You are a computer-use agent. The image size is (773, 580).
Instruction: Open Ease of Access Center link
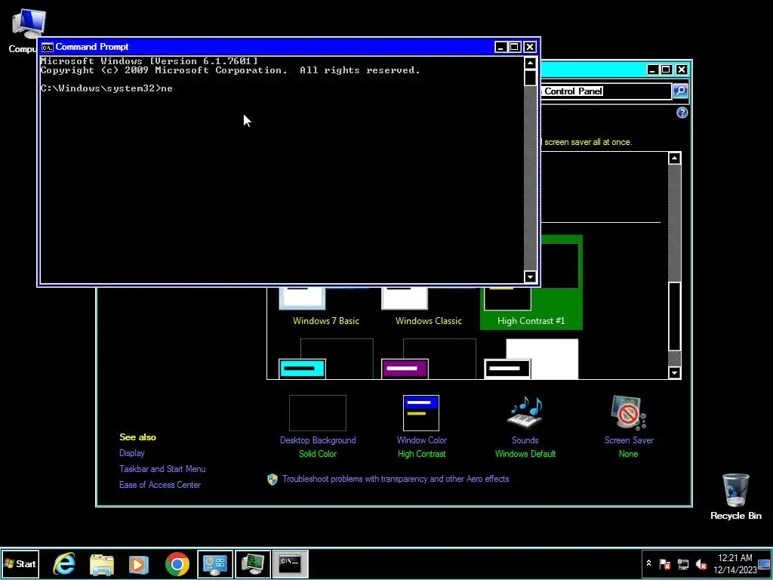point(160,485)
